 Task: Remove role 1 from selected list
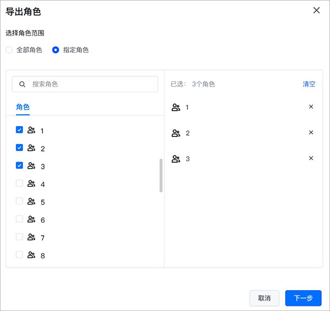311,107
